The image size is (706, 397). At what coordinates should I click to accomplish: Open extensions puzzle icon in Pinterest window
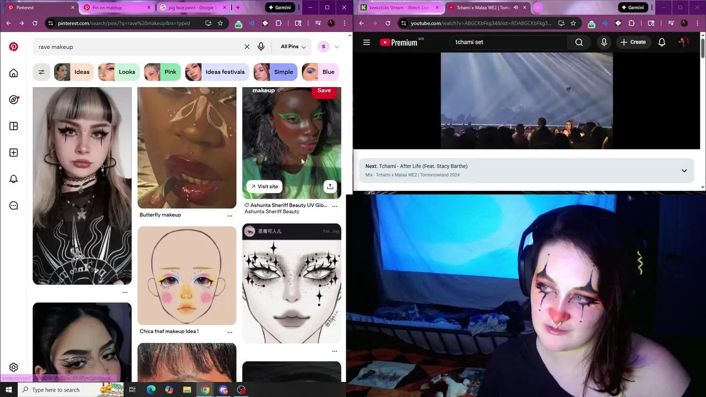click(279, 23)
